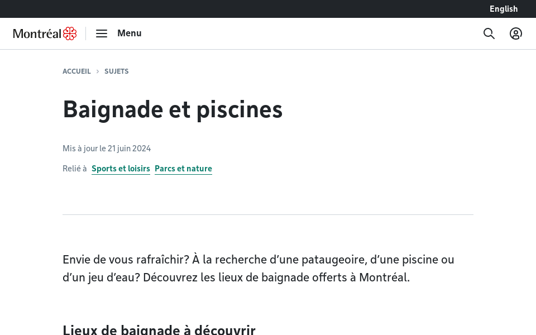Select English from the top language bar
Screen dimensions: 536x335
pos(504,9)
